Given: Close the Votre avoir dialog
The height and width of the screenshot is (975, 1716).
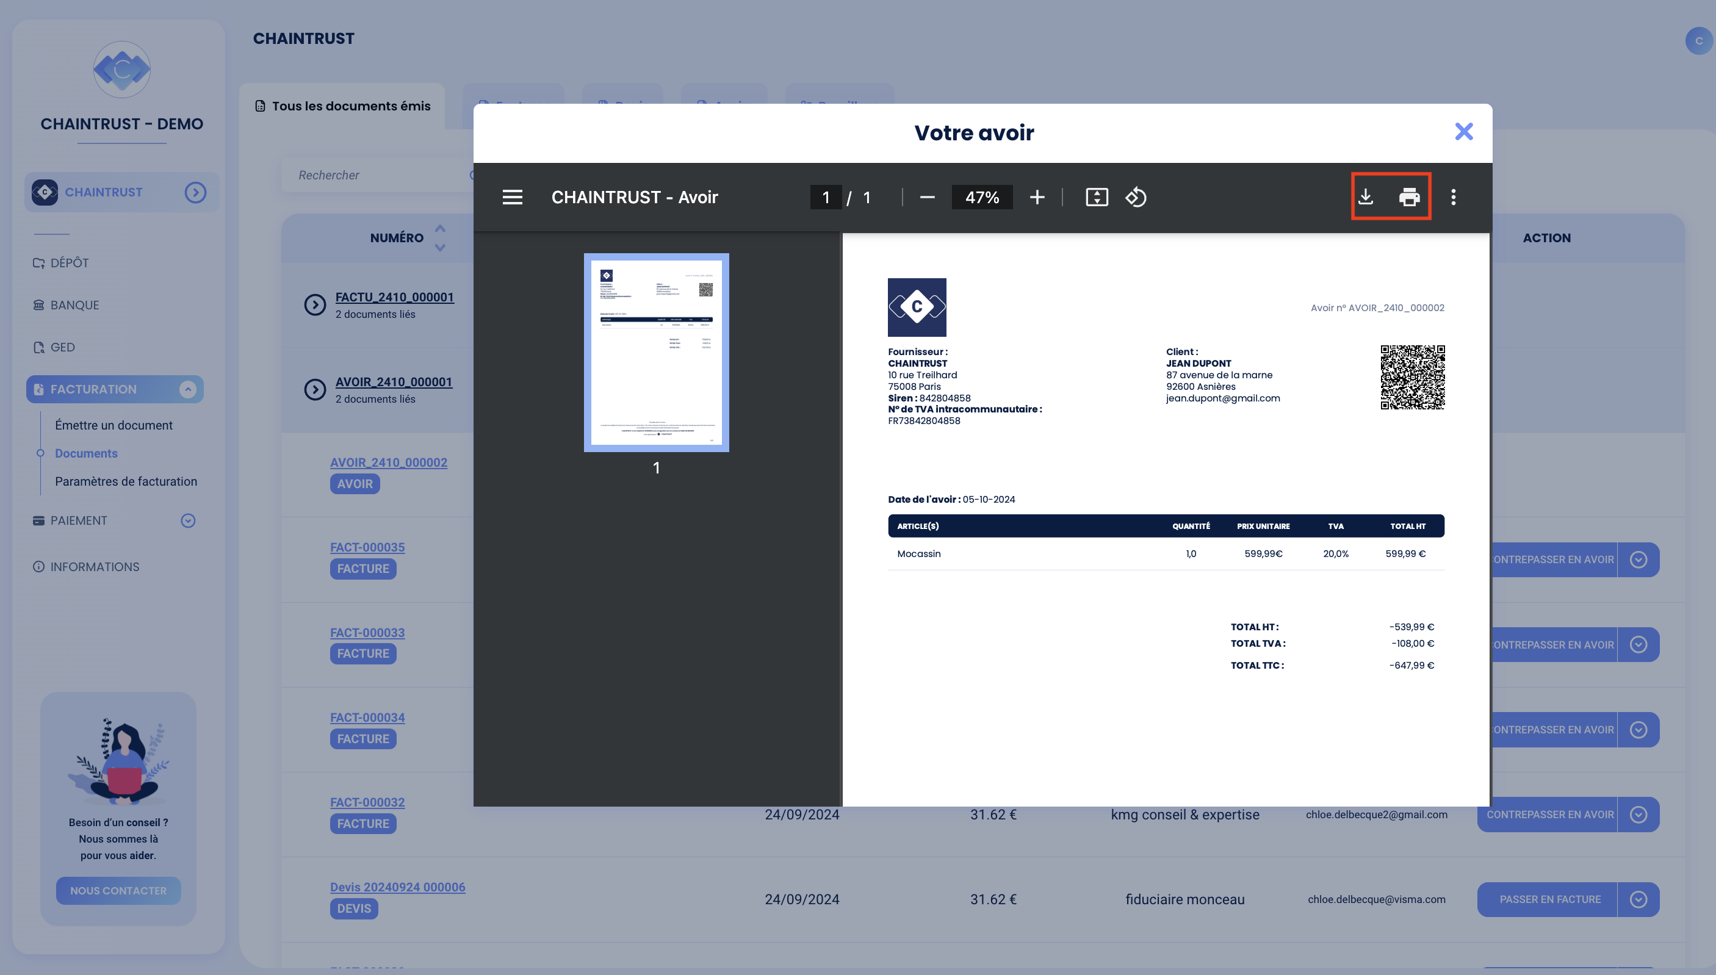Looking at the screenshot, I should pos(1464,131).
